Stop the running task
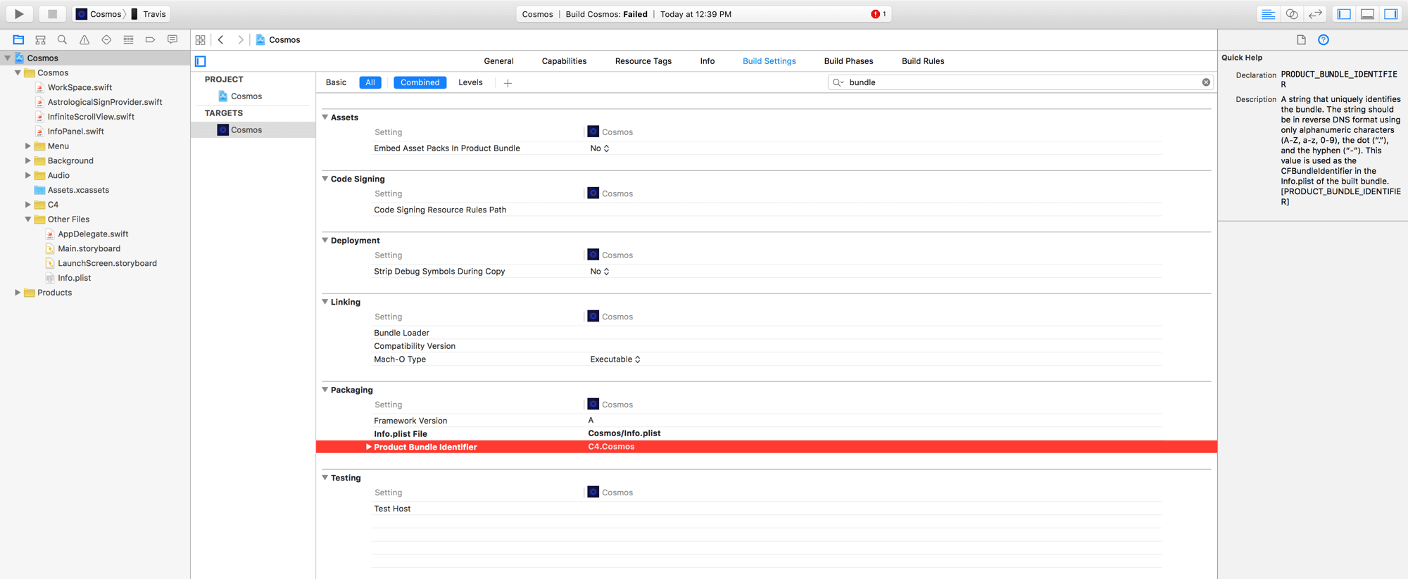The width and height of the screenshot is (1408, 579). [x=52, y=13]
